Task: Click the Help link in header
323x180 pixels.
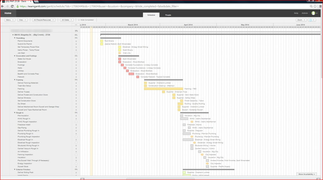Action: point(296,13)
